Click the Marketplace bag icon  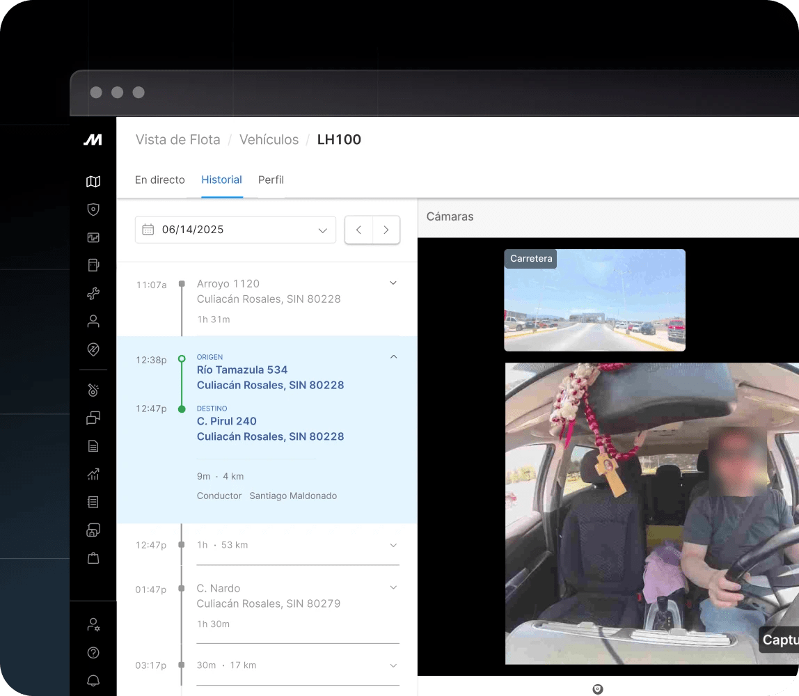point(93,557)
